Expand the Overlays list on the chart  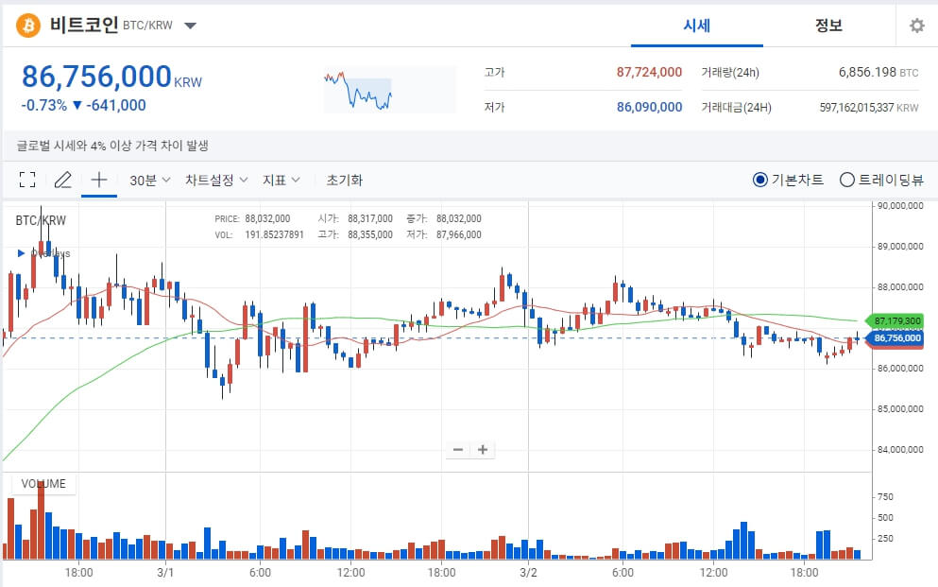coord(21,252)
